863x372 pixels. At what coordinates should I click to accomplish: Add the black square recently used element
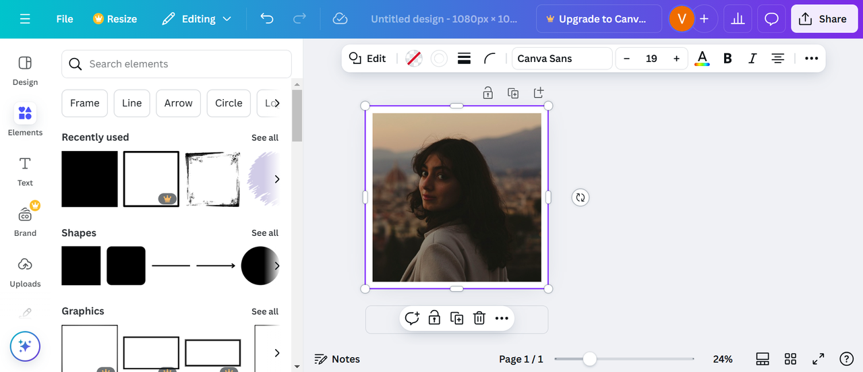point(90,179)
